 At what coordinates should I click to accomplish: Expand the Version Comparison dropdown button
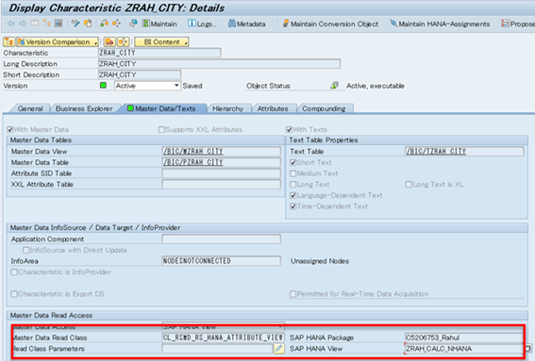[58, 41]
